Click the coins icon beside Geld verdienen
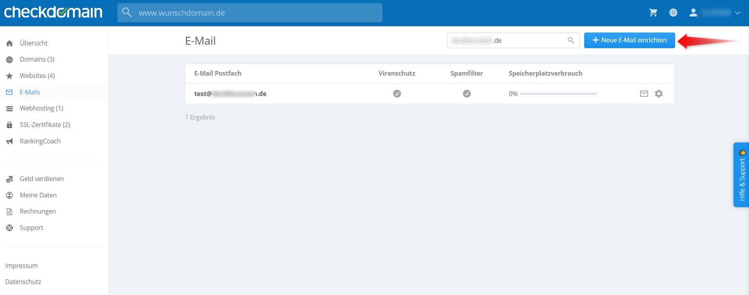The width and height of the screenshot is (749, 295). pos(9,179)
